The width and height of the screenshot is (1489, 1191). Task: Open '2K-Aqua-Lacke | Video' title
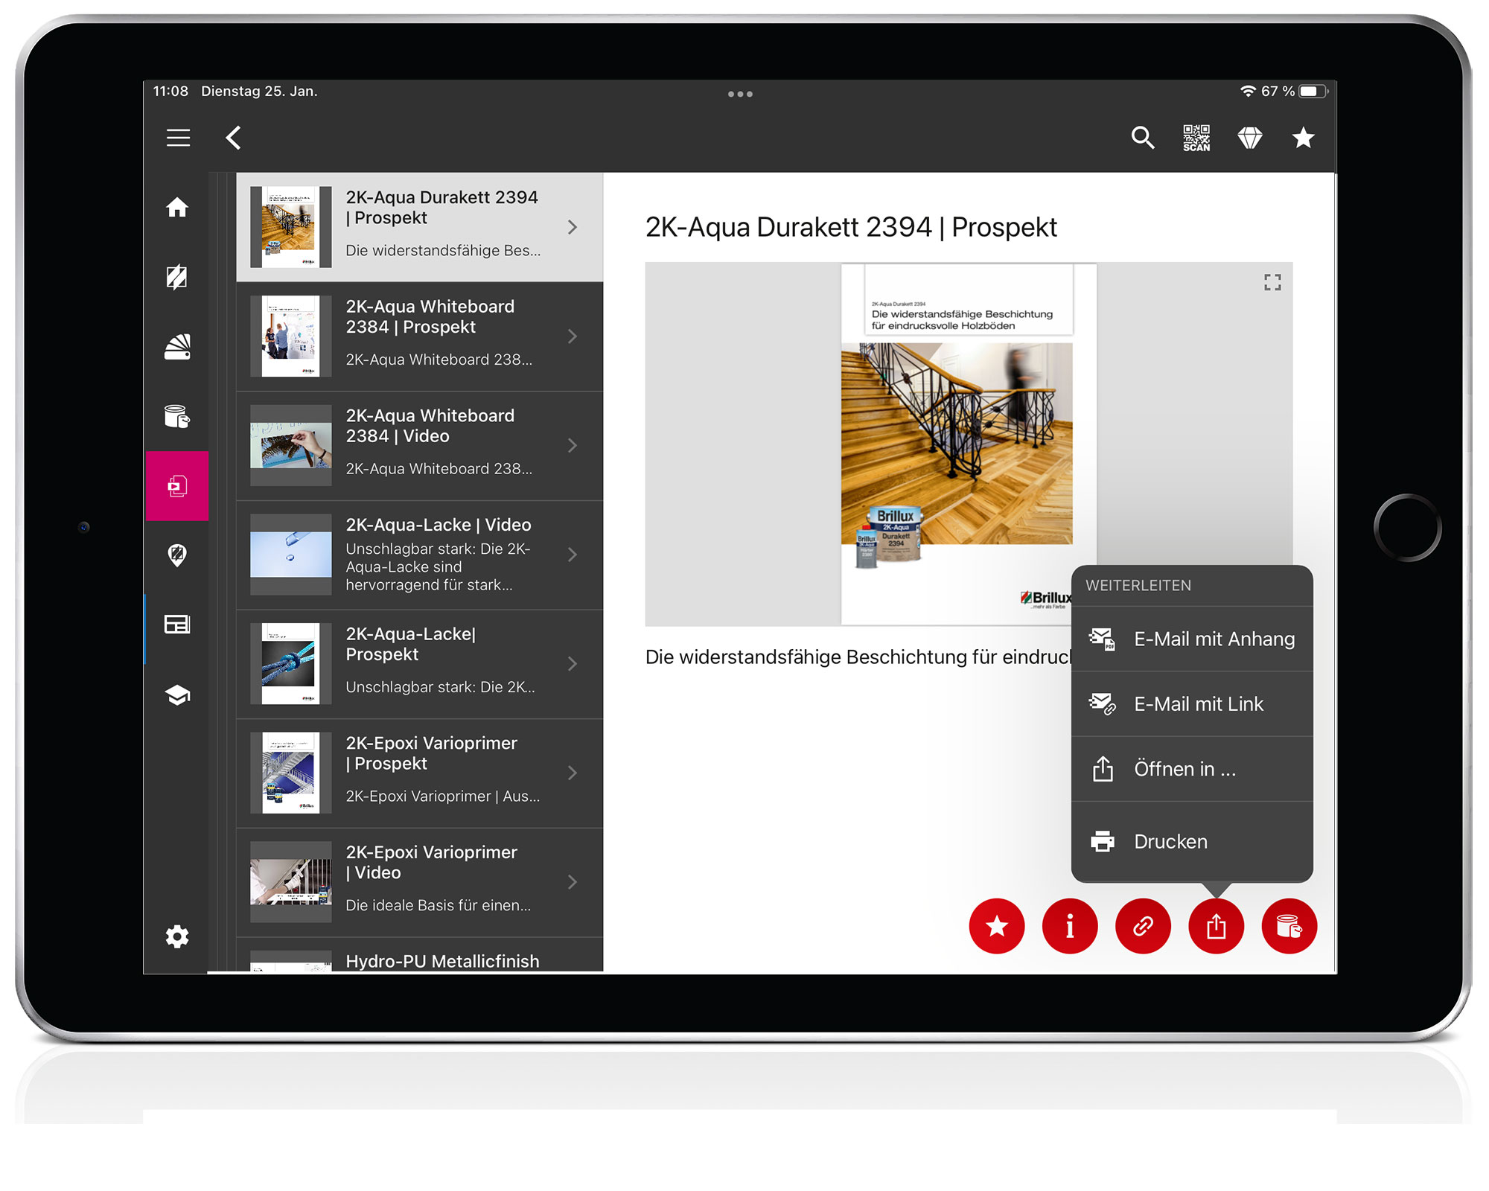439,525
